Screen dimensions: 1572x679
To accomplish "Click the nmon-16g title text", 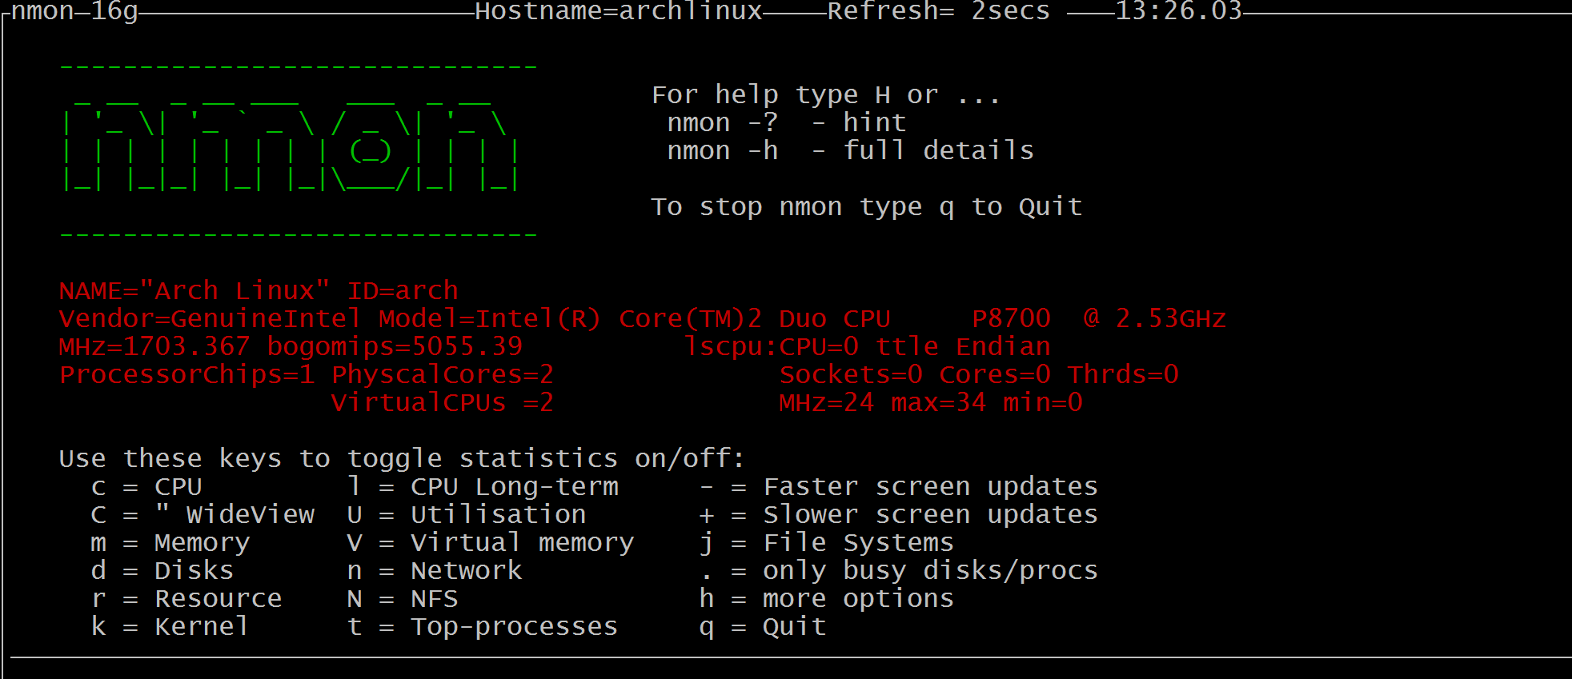I will 74,11.
